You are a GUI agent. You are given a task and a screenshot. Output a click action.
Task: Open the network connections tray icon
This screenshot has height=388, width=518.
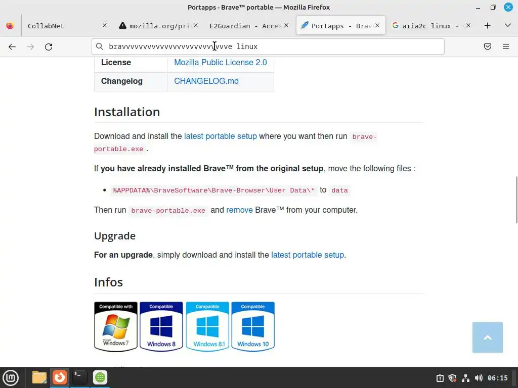click(x=465, y=378)
